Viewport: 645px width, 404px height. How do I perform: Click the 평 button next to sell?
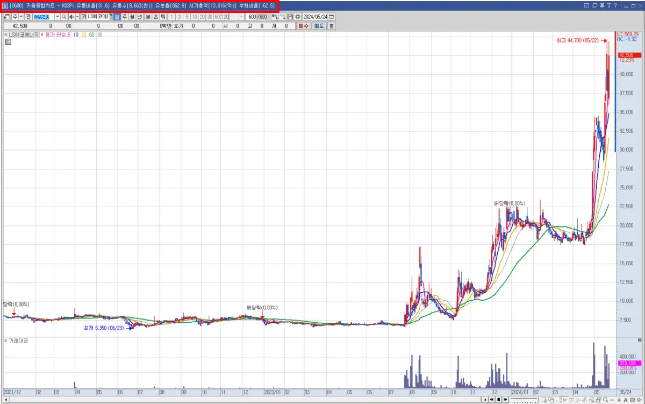click(332, 26)
